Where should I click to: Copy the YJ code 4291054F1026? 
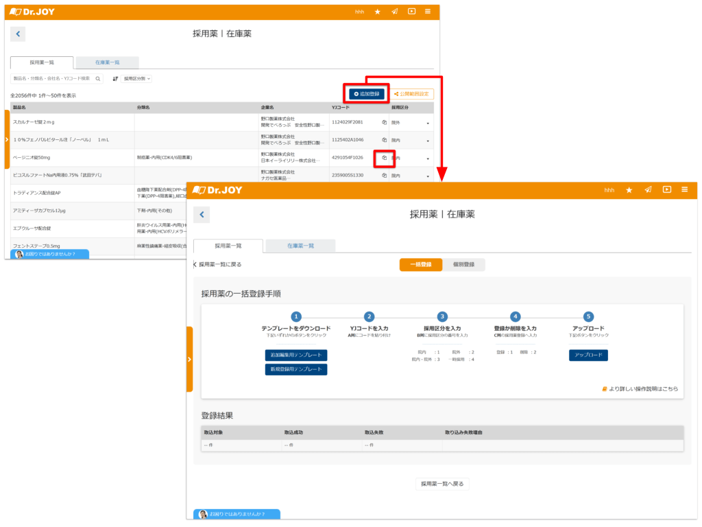384,158
